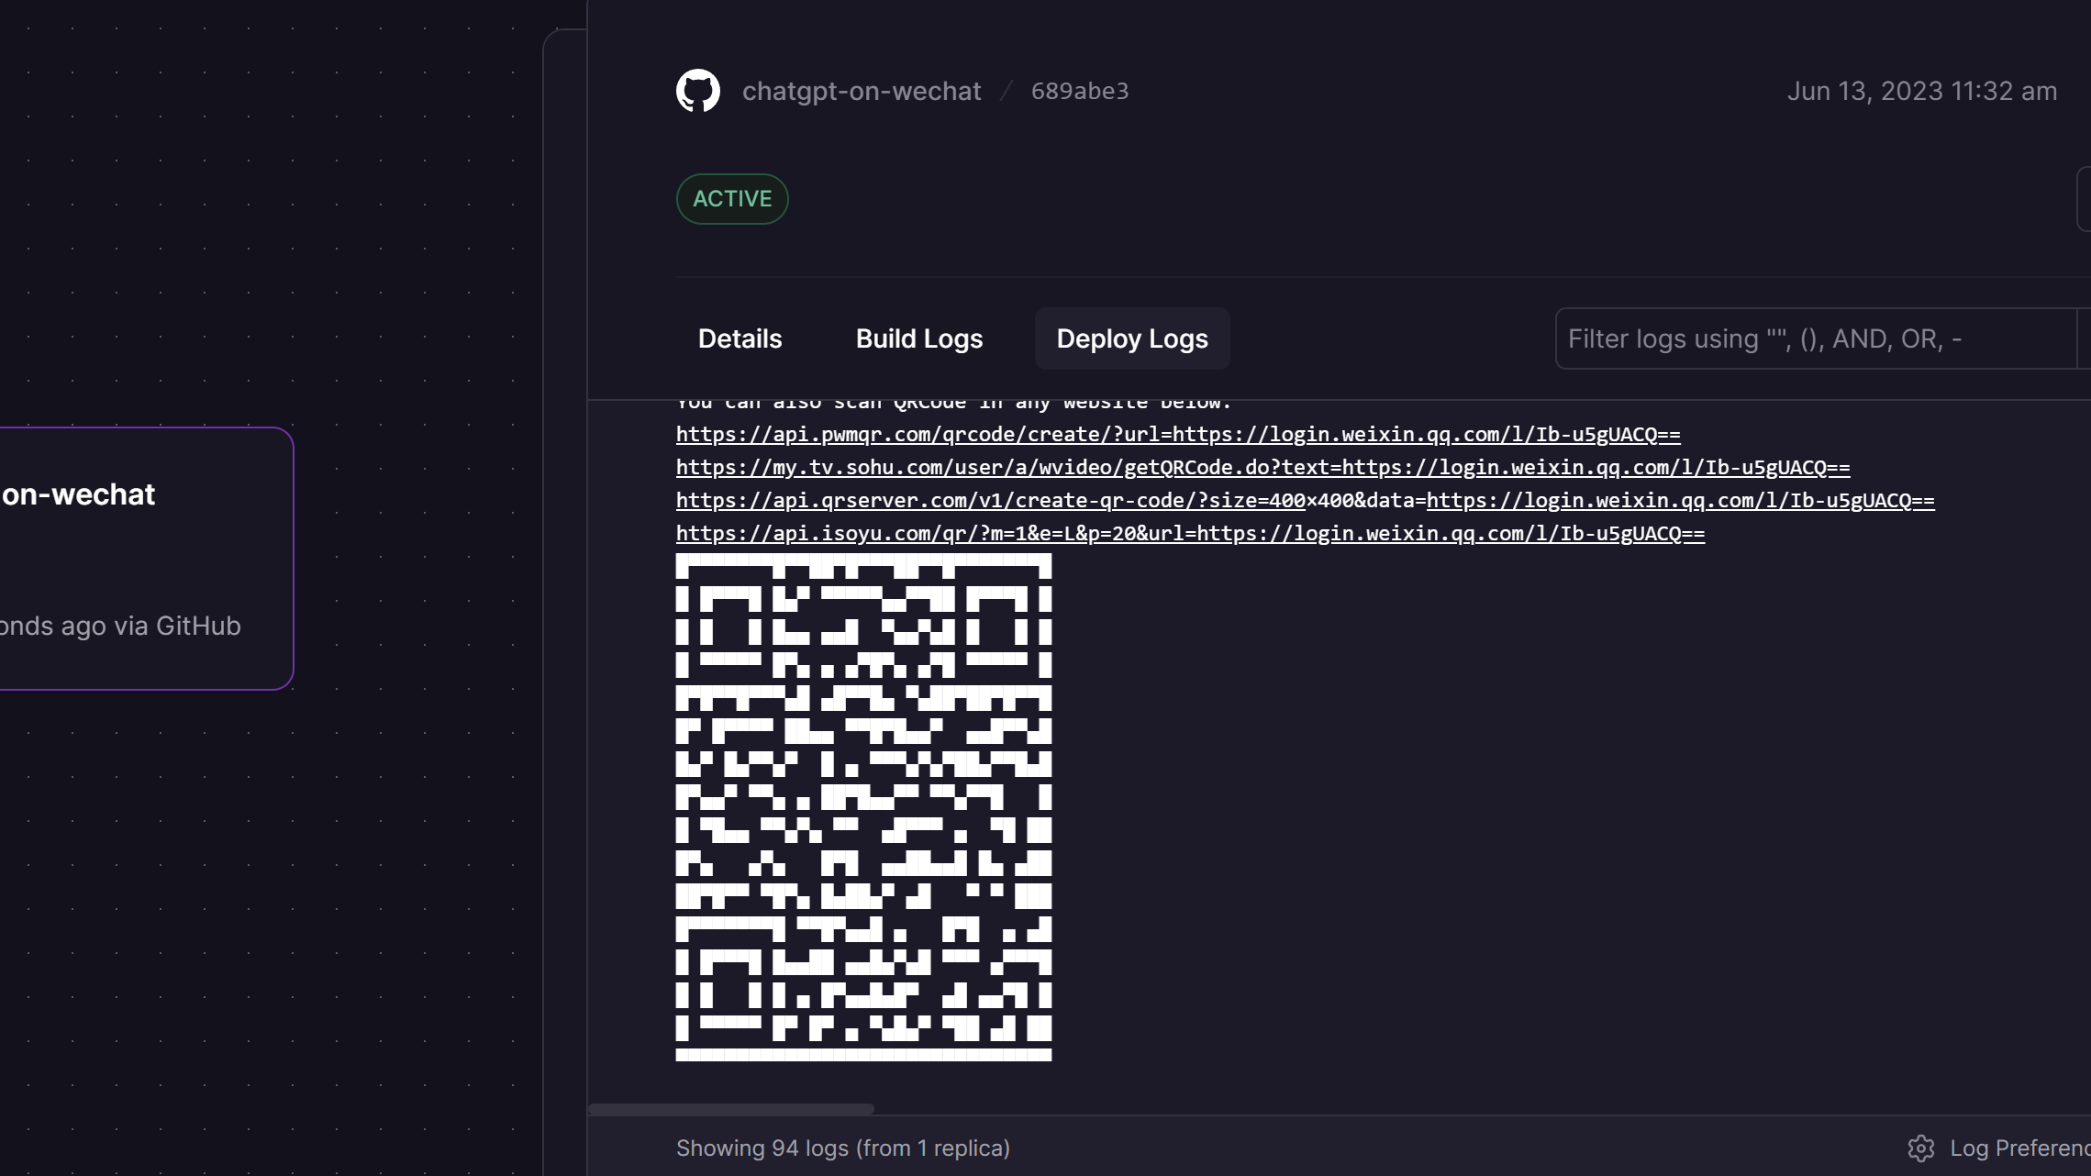Open the api.isoyu.com QR code link
Screen dimensions: 2091x1176
click(1190, 533)
